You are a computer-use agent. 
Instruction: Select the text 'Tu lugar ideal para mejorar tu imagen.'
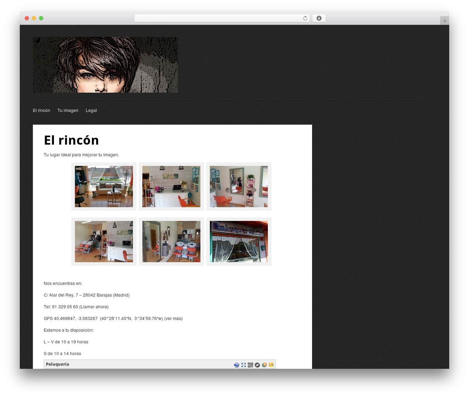(x=81, y=155)
